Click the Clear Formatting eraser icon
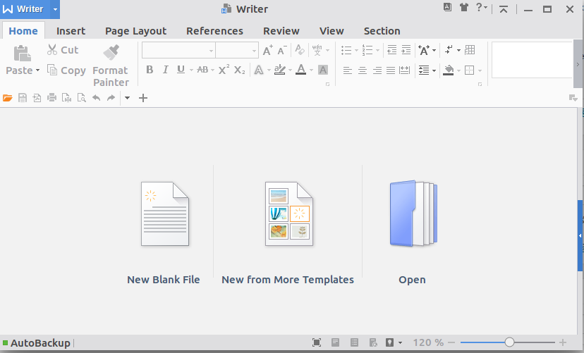584x353 pixels. coord(300,49)
